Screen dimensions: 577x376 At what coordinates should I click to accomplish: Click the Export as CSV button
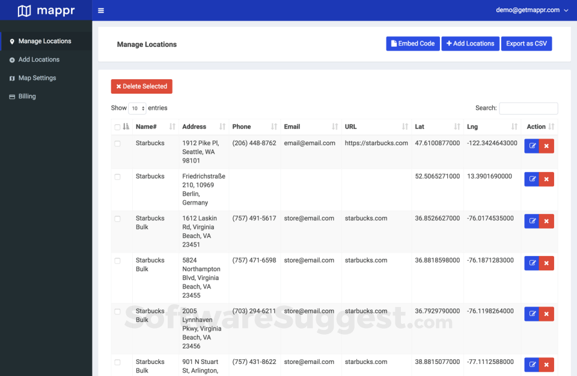[x=526, y=44]
